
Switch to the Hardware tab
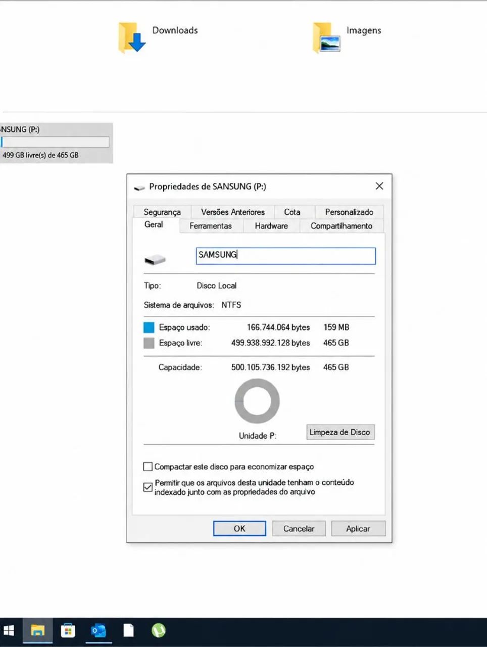coord(271,226)
